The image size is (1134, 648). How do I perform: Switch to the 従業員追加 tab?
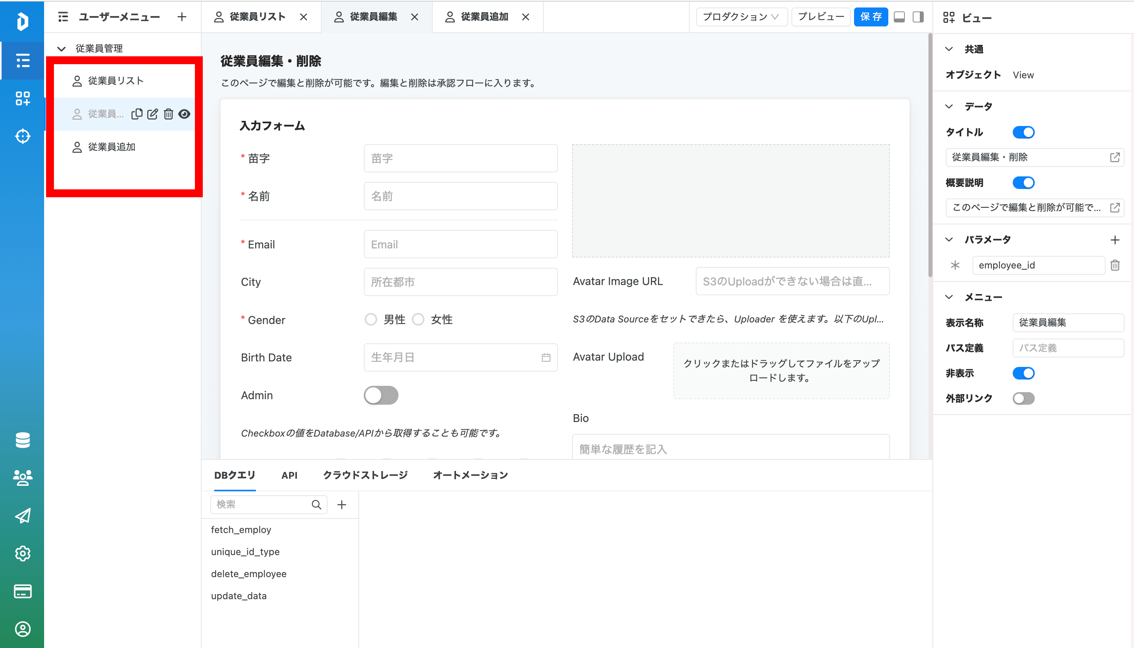pyautogui.click(x=484, y=17)
